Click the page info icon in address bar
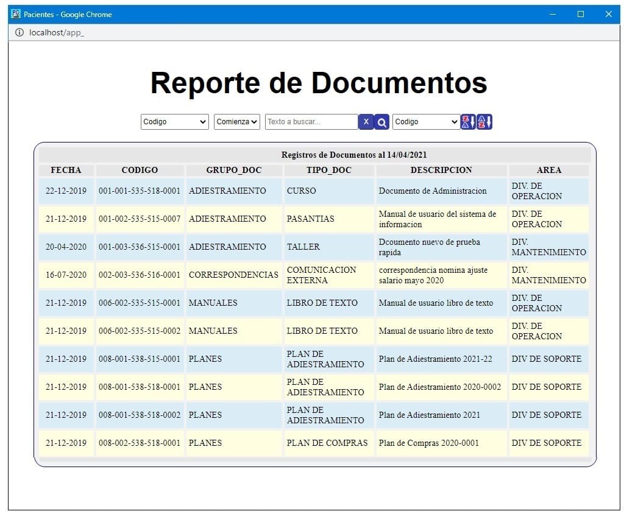The height and width of the screenshot is (525, 624). [19, 33]
